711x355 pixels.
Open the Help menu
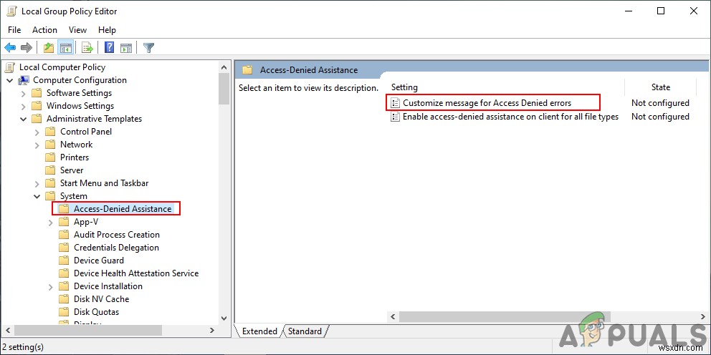coord(107,30)
